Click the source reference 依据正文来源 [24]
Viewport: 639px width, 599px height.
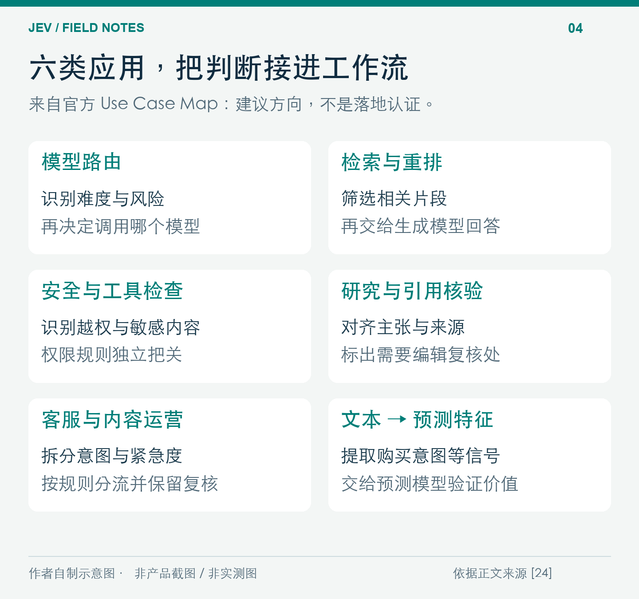[502, 573]
